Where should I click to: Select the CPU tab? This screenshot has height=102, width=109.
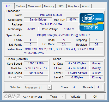[9, 6]
